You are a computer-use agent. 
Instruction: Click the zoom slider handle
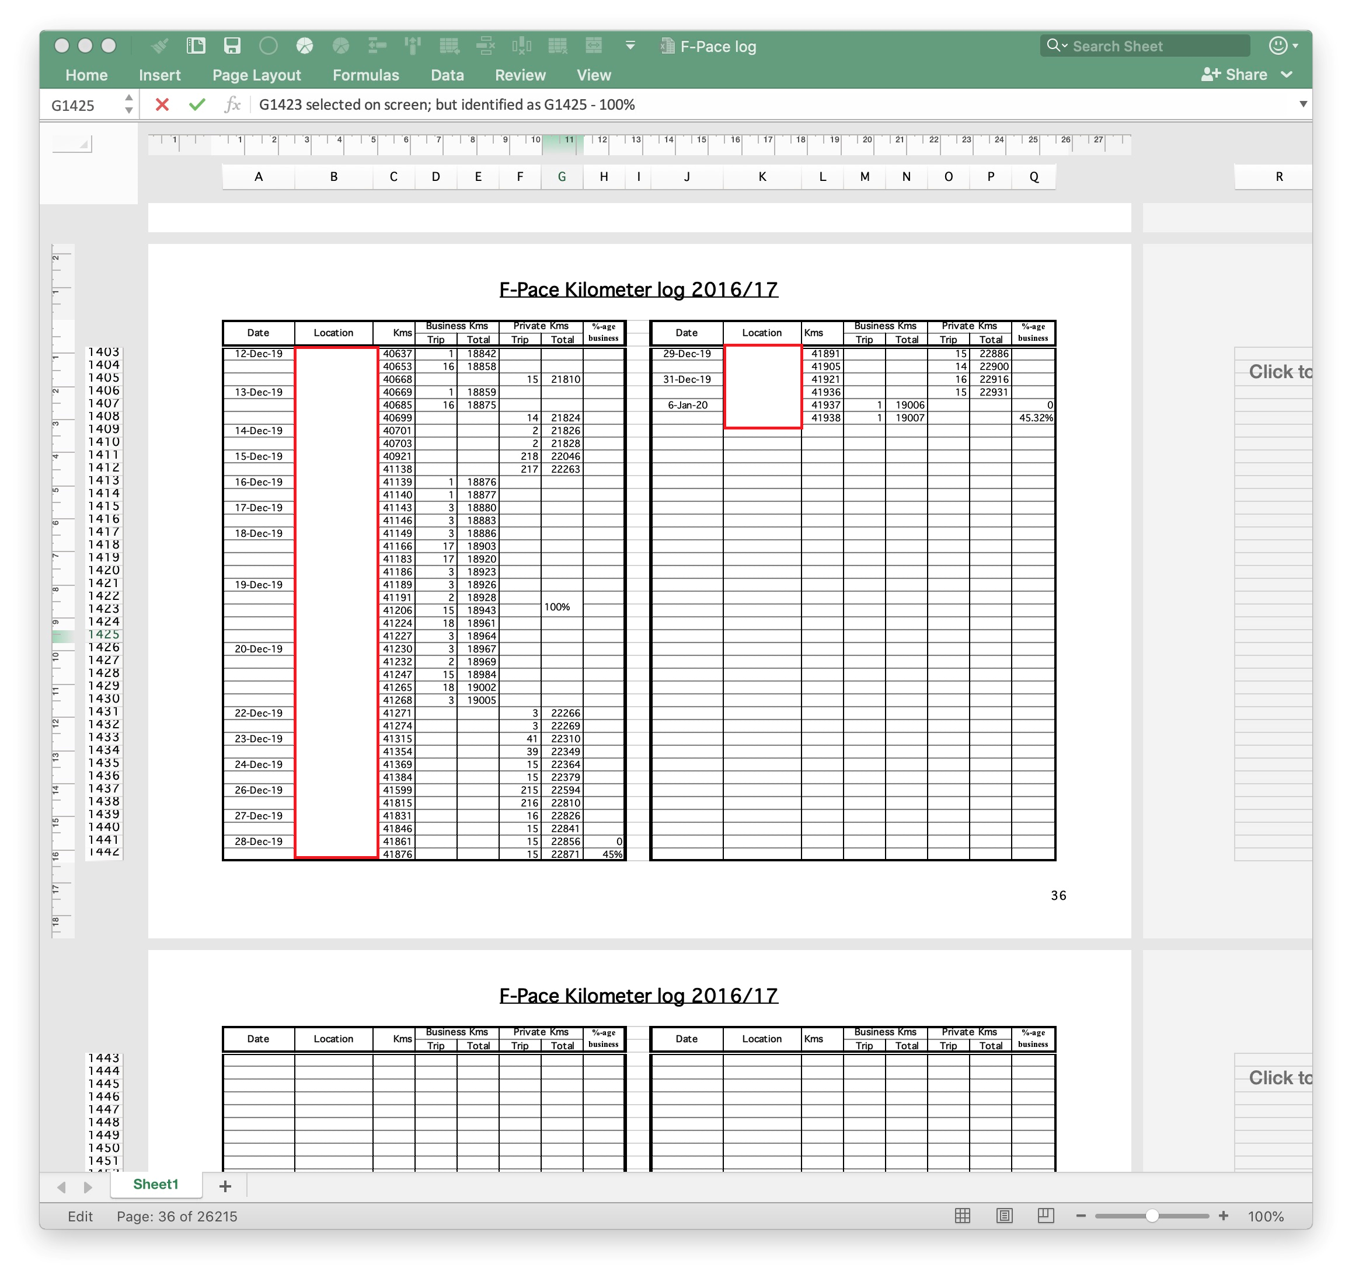point(1152,1216)
